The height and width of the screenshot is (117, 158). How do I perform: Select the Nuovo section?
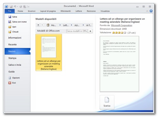click(x=17, y=51)
